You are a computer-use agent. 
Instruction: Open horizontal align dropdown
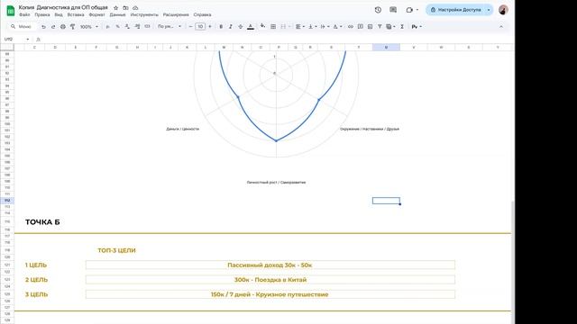[300, 26]
